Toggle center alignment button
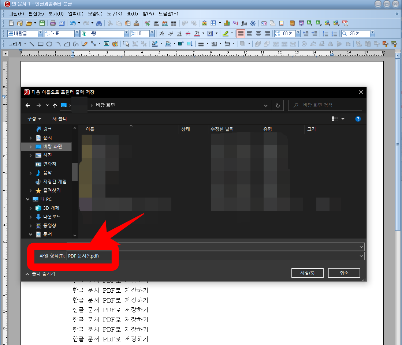402x345 pixels. tap(258, 34)
